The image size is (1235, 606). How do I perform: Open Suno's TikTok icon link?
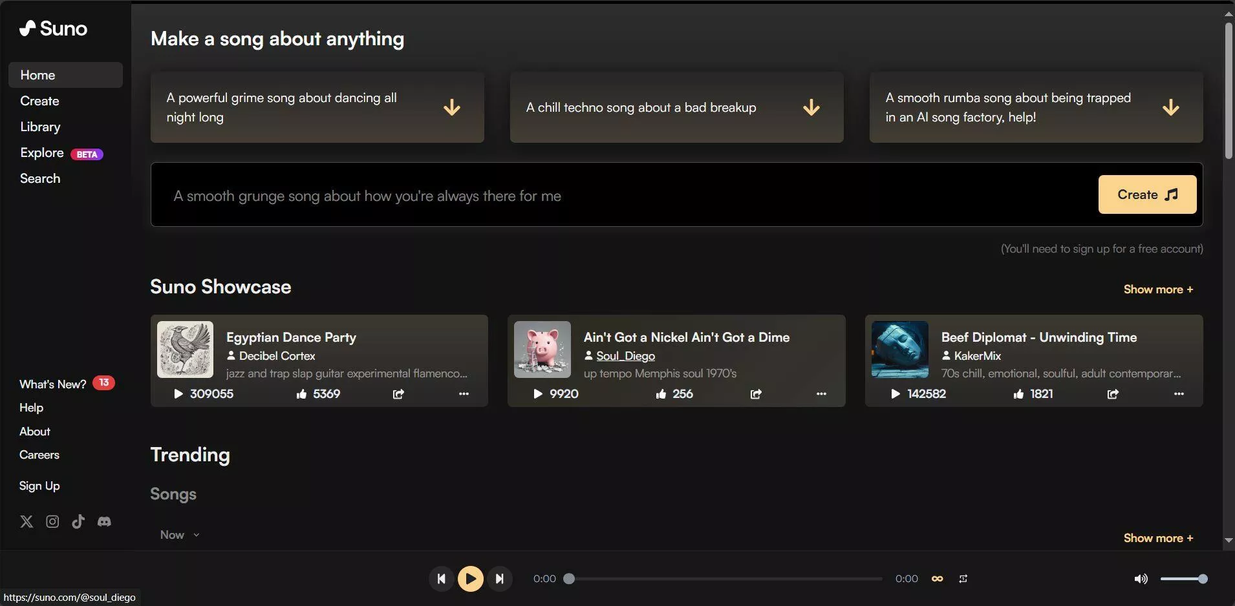(x=78, y=521)
